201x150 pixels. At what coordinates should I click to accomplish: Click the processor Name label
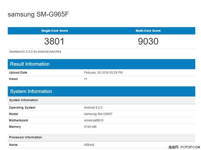(13, 145)
